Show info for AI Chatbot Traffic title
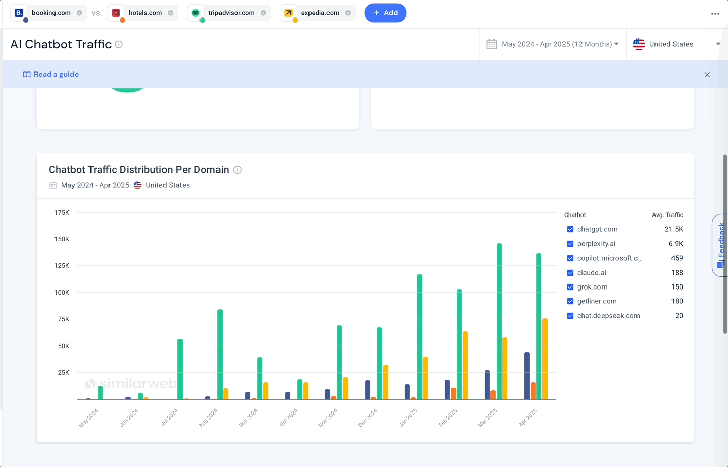This screenshot has height=467, width=728. click(119, 44)
